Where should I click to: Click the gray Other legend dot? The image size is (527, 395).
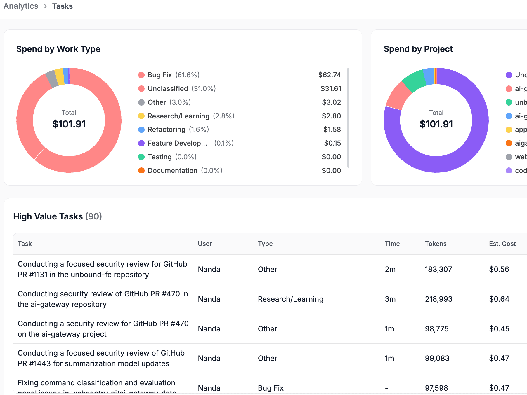tap(142, 102)
